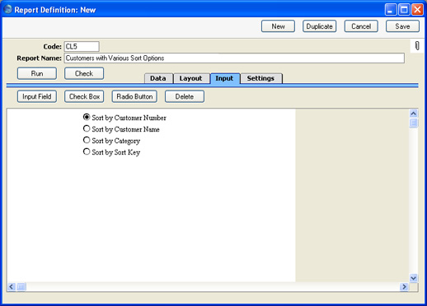Screen dimensions: 427x306
Task: Select the Input tab
Action: tap(225, 78)
